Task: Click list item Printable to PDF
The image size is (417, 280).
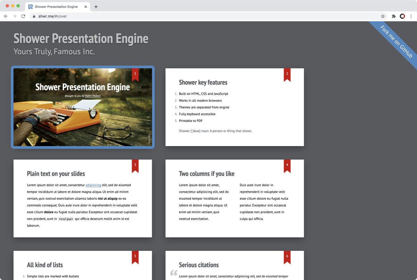Action: click(x=191, y=121)
